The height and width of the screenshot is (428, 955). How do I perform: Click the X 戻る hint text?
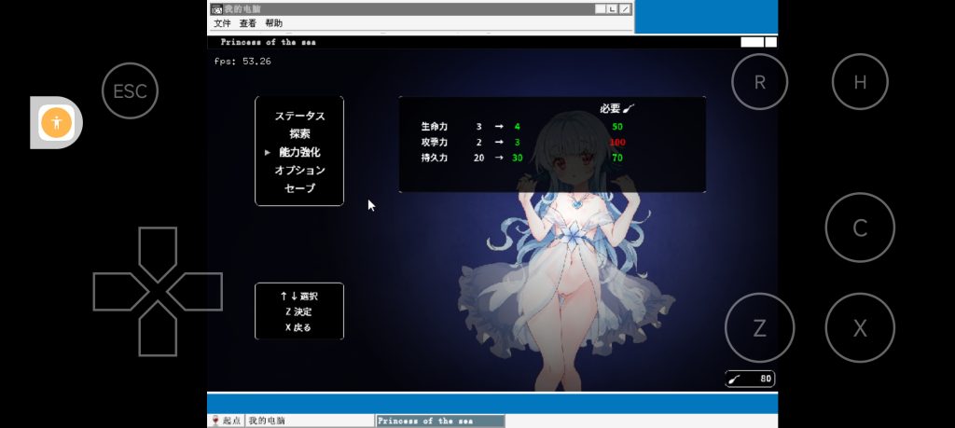pos(299,327)
